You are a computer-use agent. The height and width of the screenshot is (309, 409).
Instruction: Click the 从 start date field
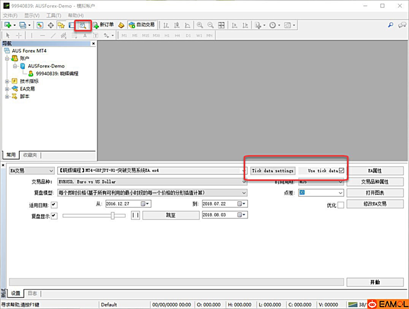coord(128,204)
